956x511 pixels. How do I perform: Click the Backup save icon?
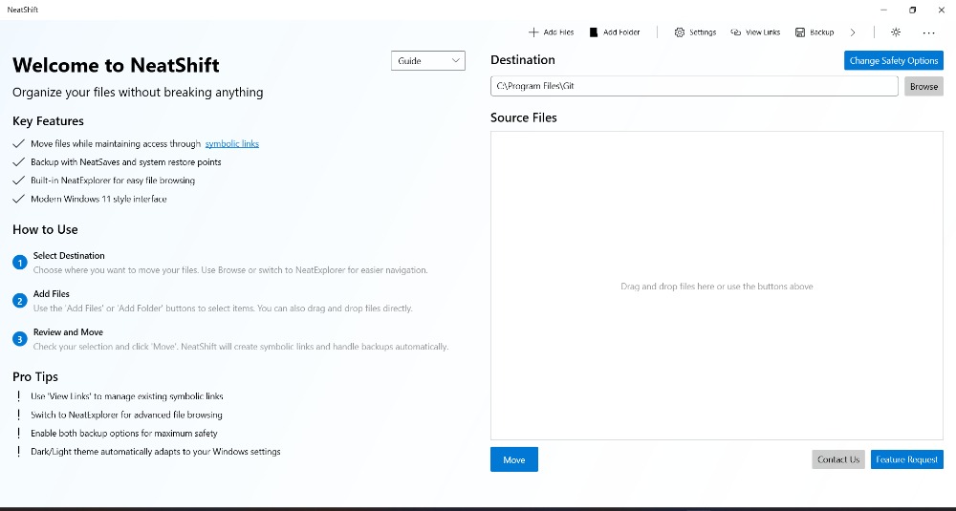(x=800, y=32)
